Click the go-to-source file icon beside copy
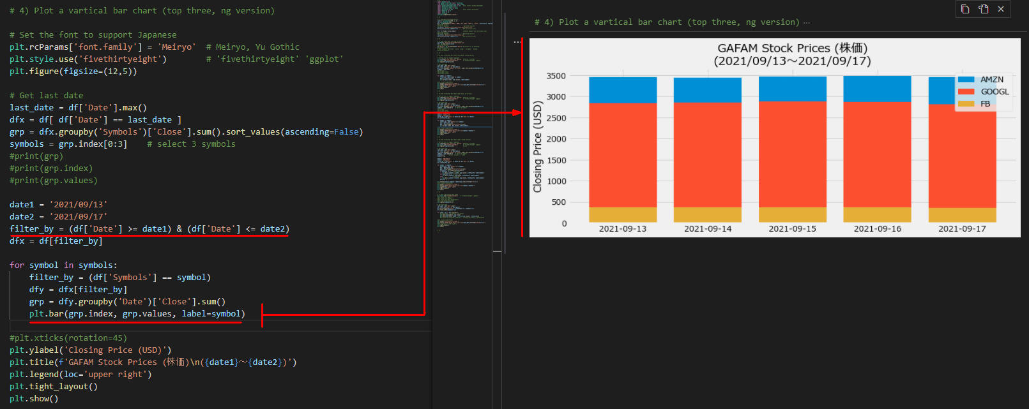The height and width of the screenshot is (409, 1029). pos(983,9)
